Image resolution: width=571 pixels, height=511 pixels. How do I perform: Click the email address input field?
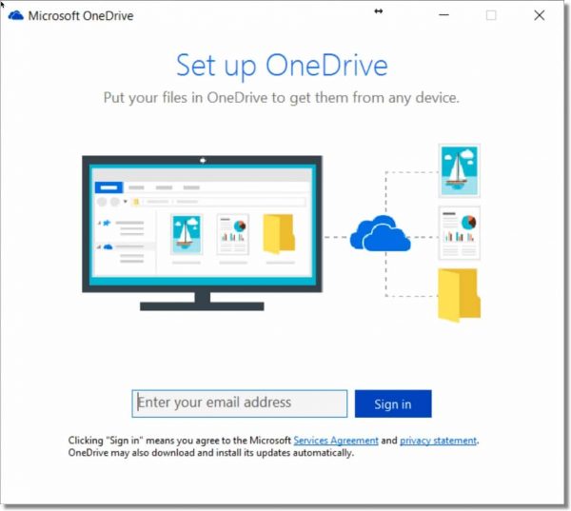coord(239,403)
